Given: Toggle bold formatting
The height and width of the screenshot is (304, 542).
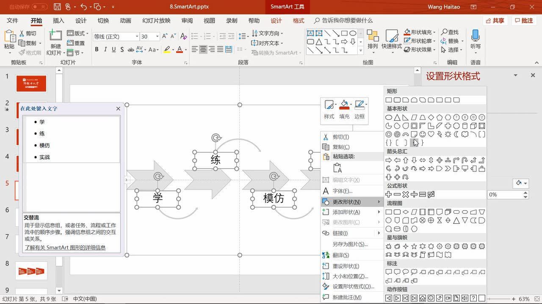Looking at the screenshot, I should [97, 49].
